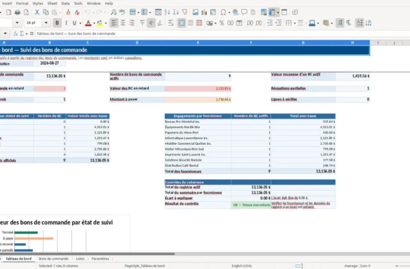Expand the font name dropdown arrow

[17, 23]
